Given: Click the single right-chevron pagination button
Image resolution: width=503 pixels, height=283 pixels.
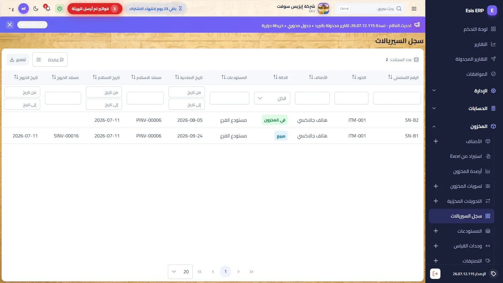Looking at the screenshot, I should 239,272.
